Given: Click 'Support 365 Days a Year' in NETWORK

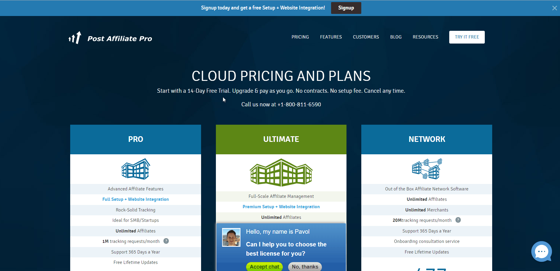Looking at the screenshot, I should [x=427, y=231].
